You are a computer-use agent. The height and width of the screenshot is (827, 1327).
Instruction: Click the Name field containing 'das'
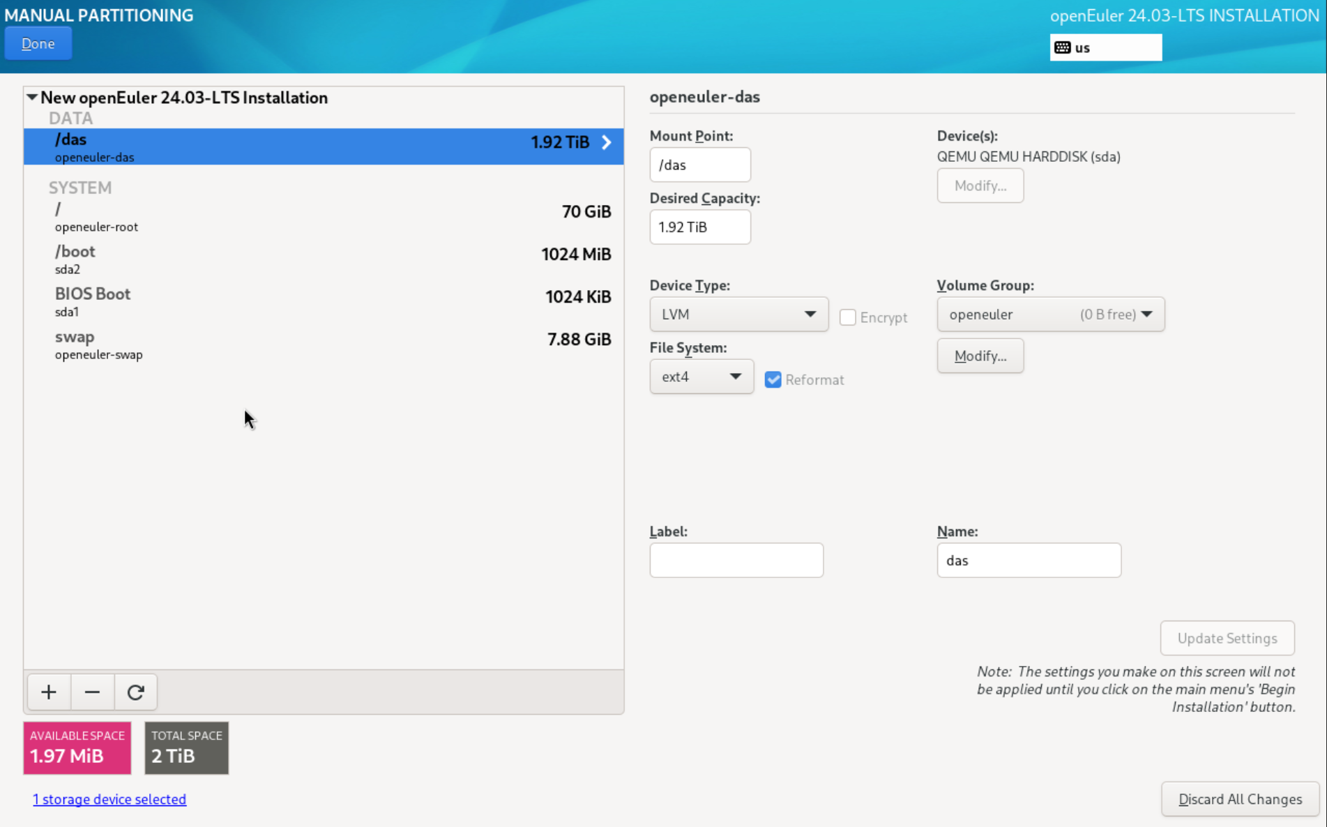[1029, 560]
